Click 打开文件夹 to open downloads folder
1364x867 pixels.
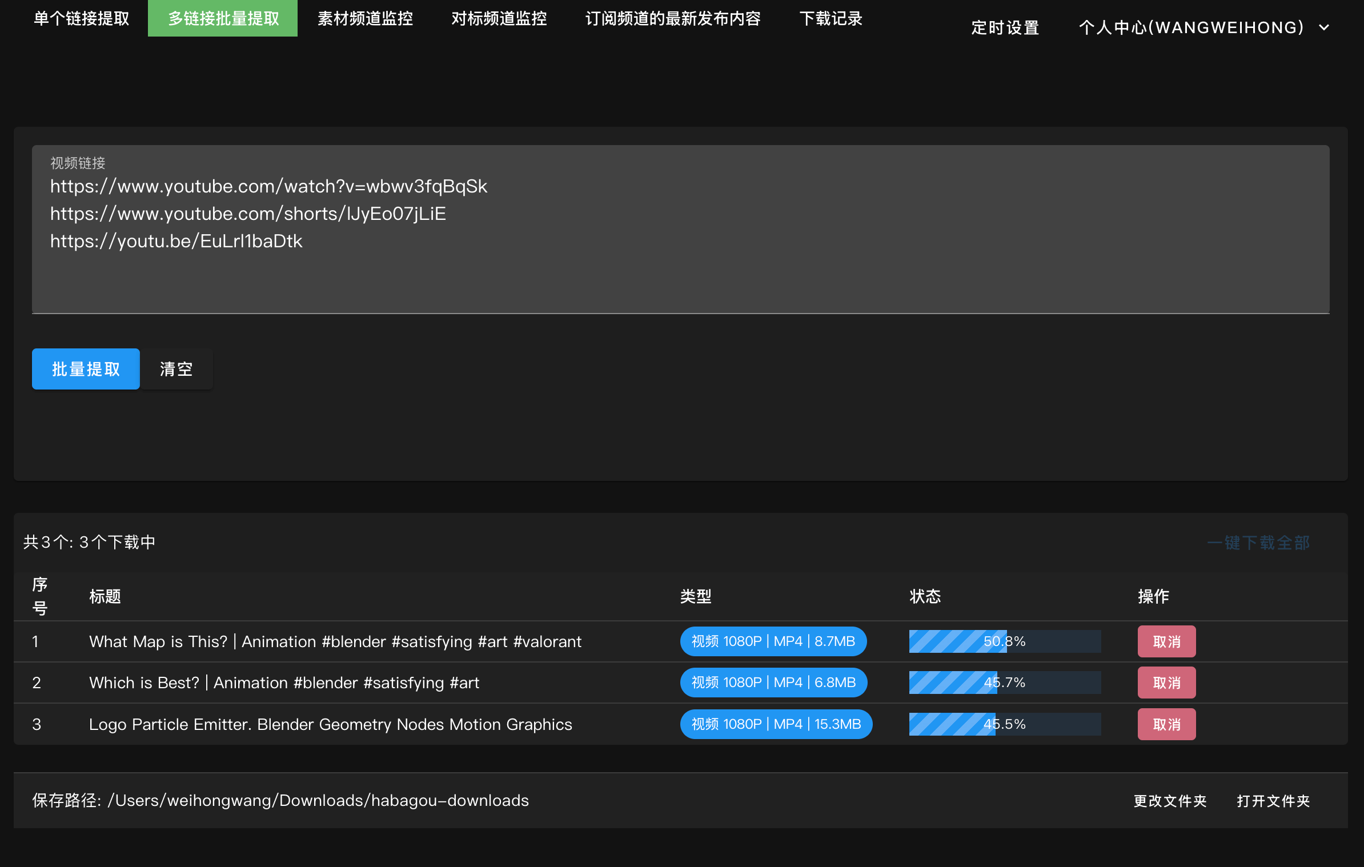[x=1273, y=801]
